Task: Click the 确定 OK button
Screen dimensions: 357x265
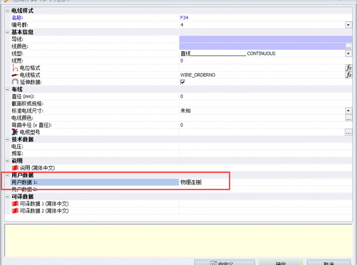Action: [x=281, y=263]
